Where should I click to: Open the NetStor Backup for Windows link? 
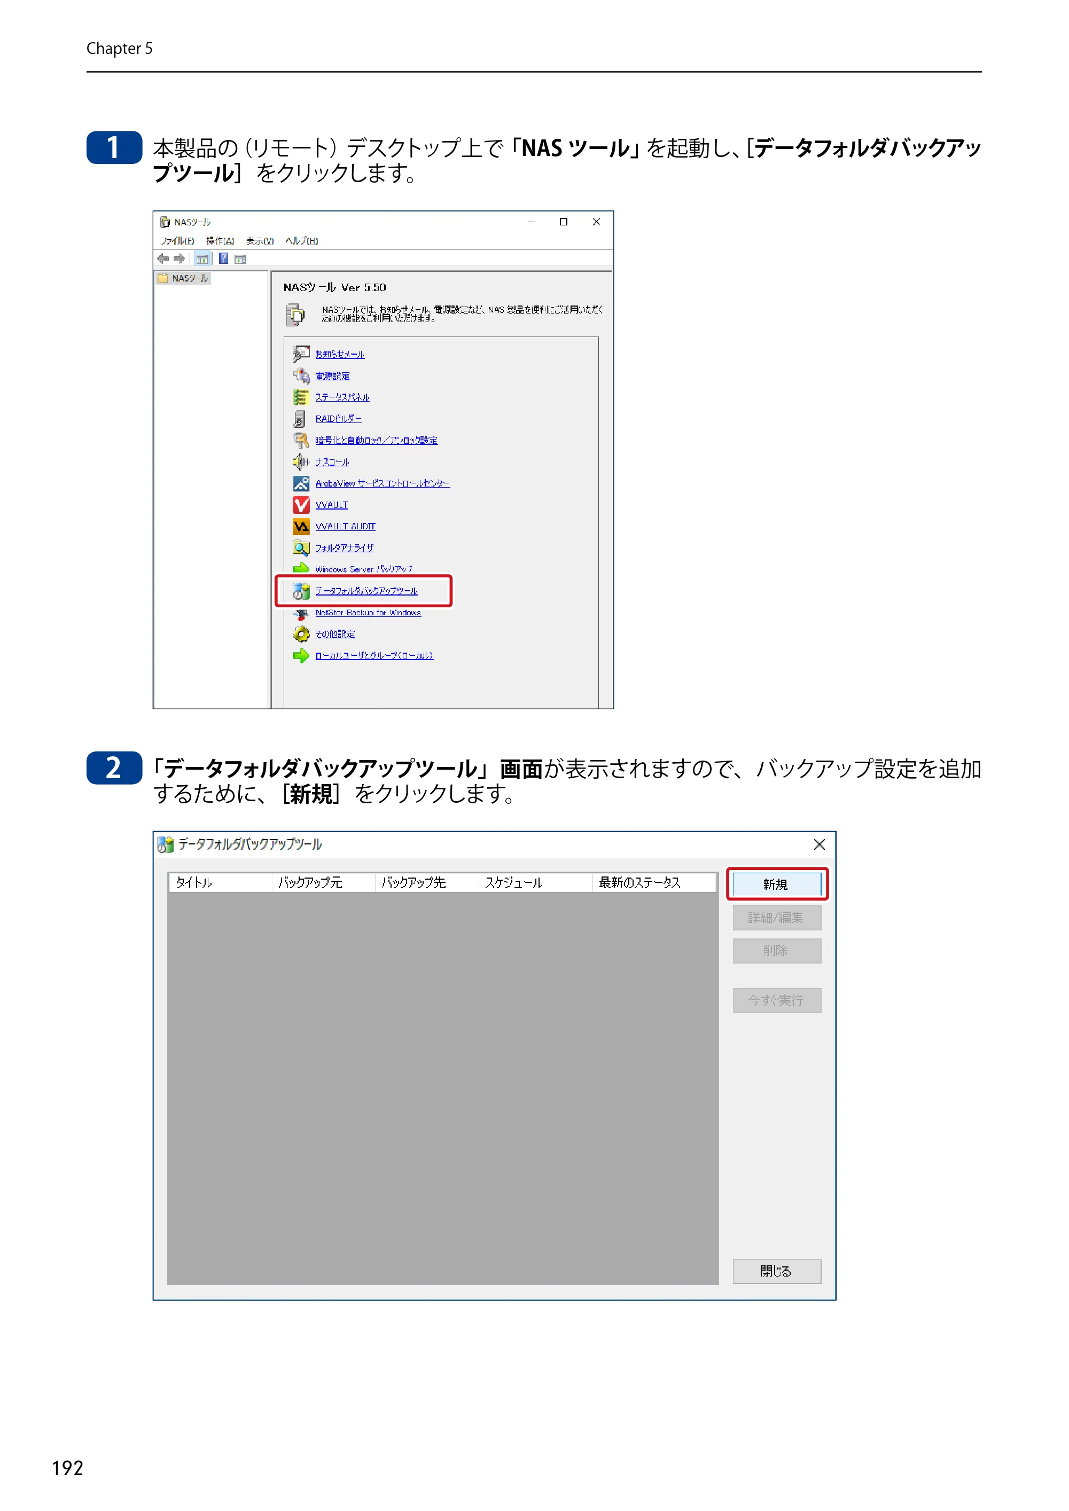coord(368,613)
